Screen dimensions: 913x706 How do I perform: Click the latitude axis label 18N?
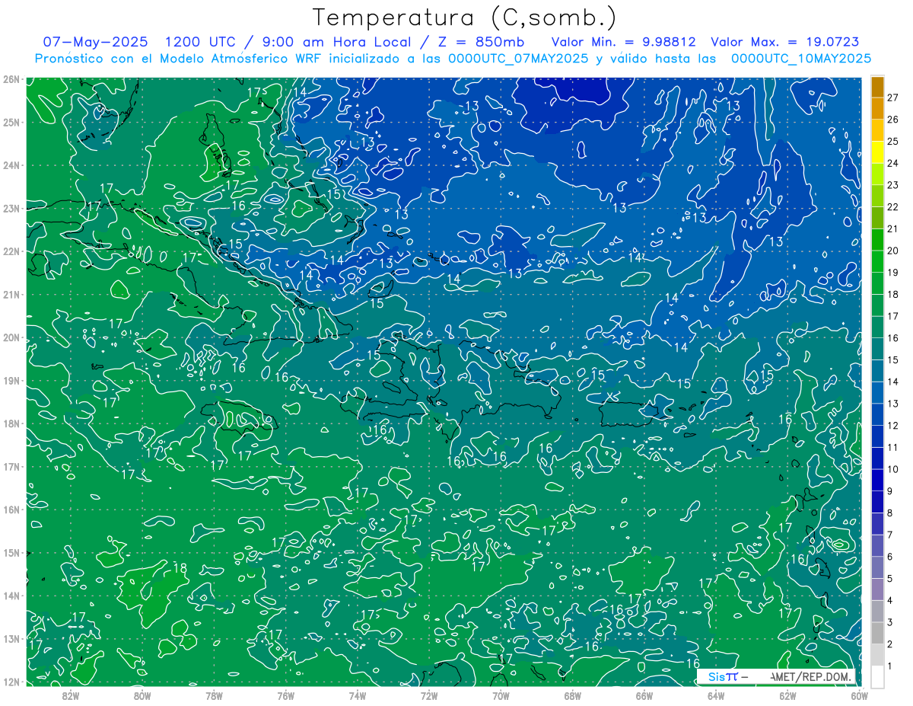pyautogui.click(x=11, y=423)
